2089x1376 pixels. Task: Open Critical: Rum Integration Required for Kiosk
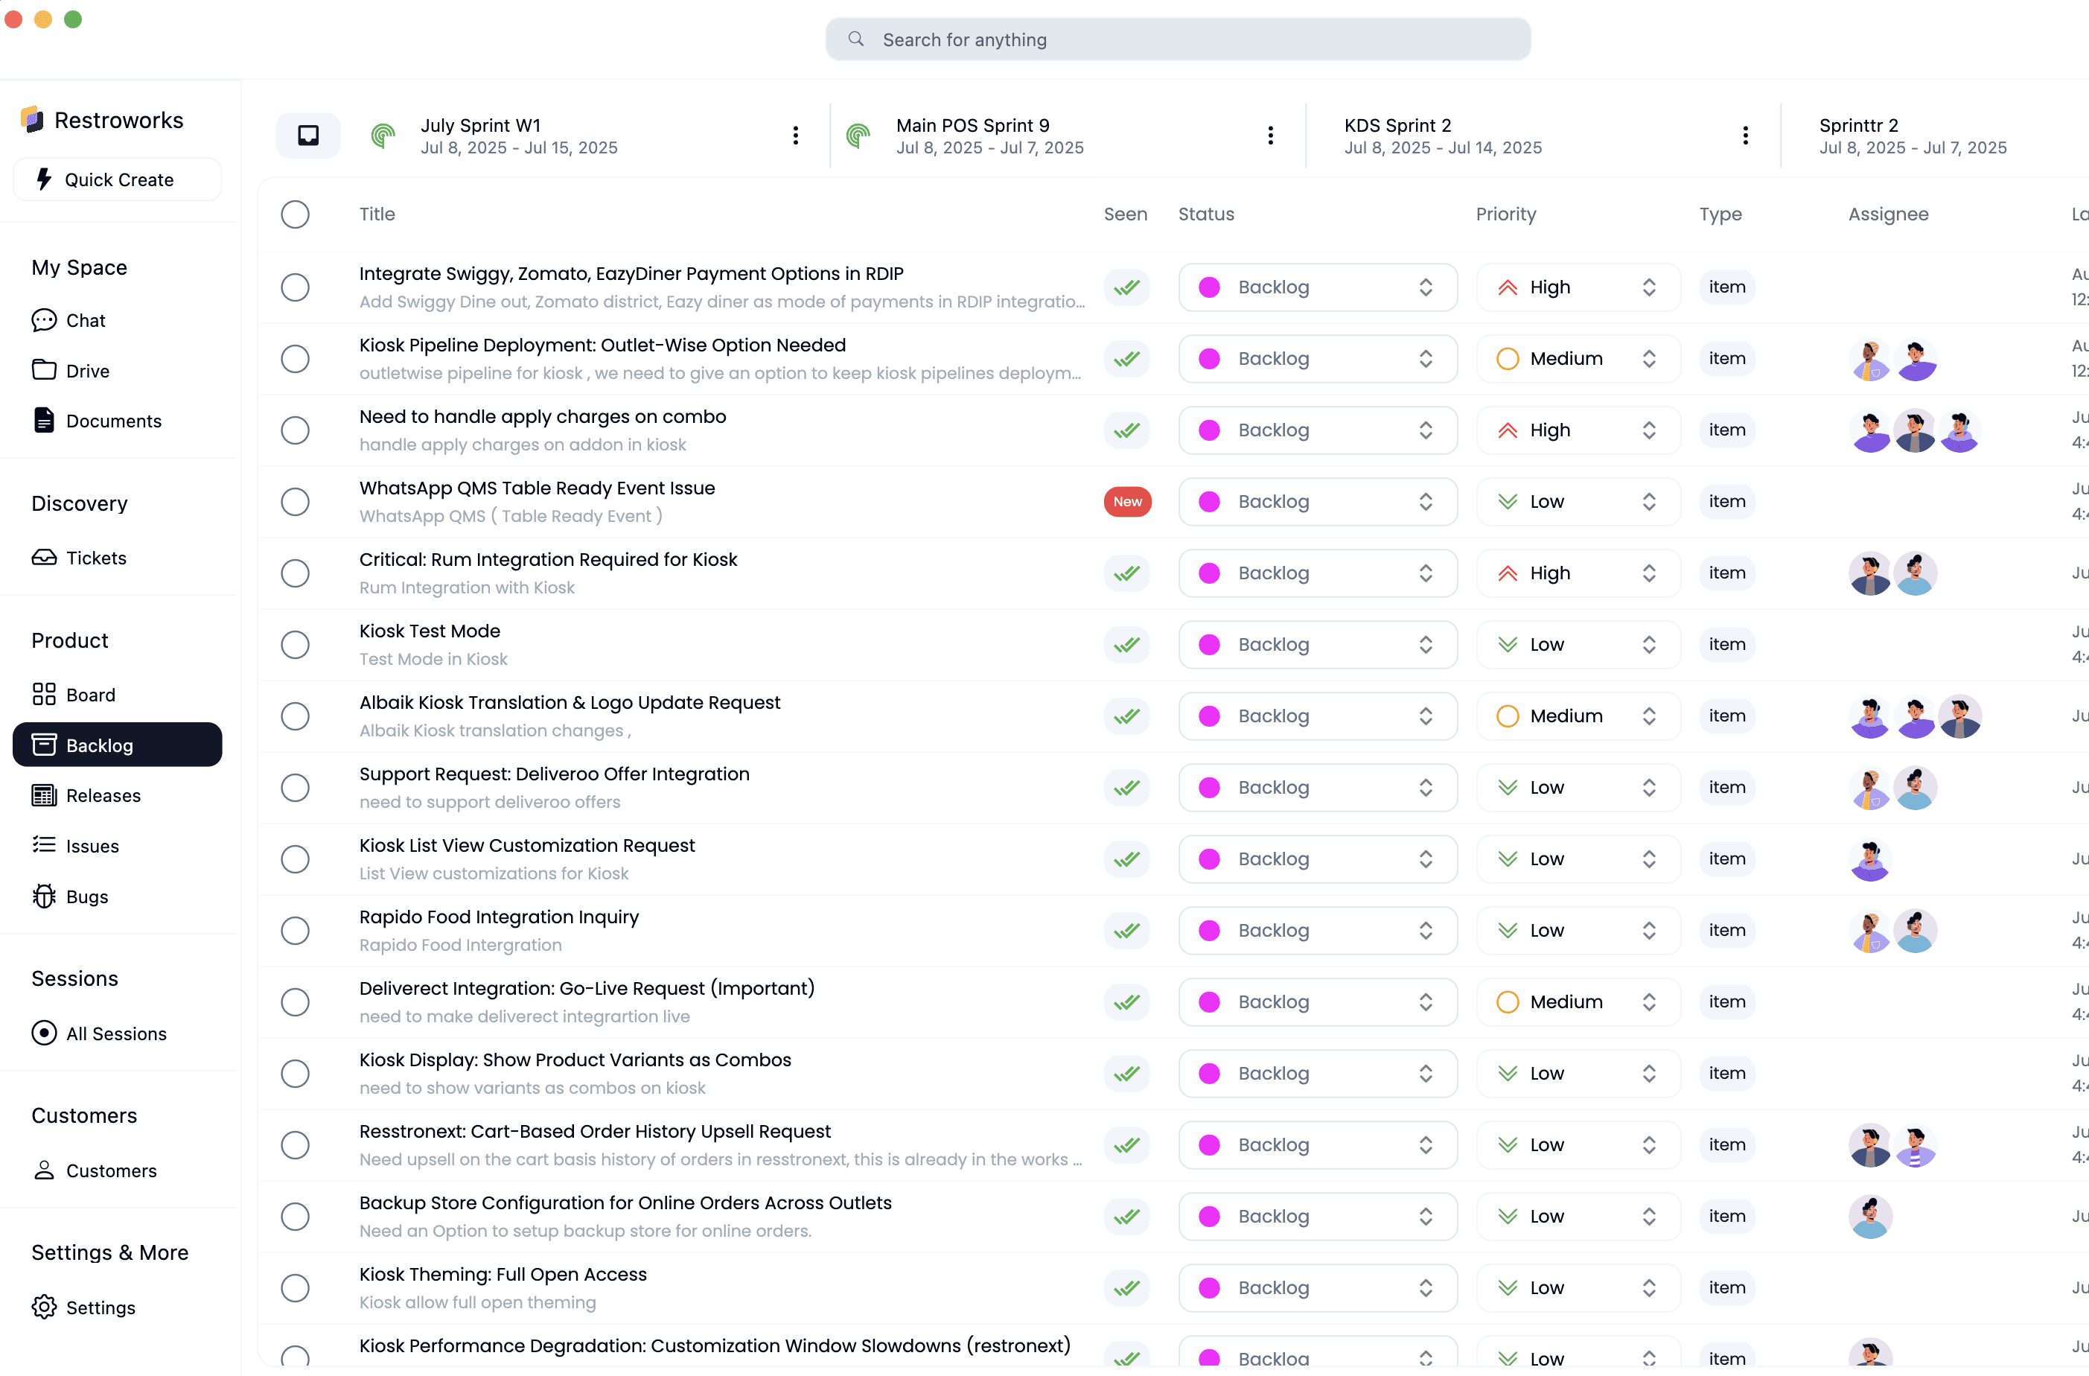click(548, 559)
